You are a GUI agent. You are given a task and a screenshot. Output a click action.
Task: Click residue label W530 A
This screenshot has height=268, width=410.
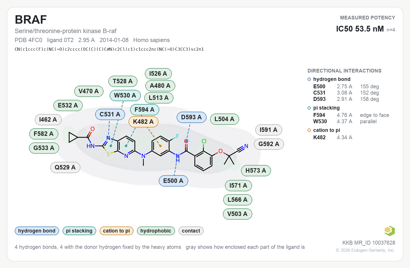pyautogui.click(x=125, y=95)
